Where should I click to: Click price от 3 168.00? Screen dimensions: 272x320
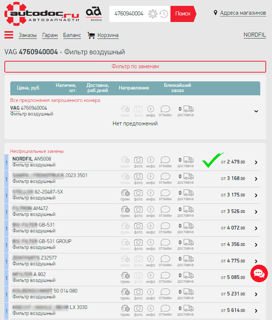233,179
